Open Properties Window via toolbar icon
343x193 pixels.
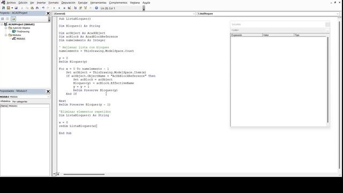pos(80,8)
